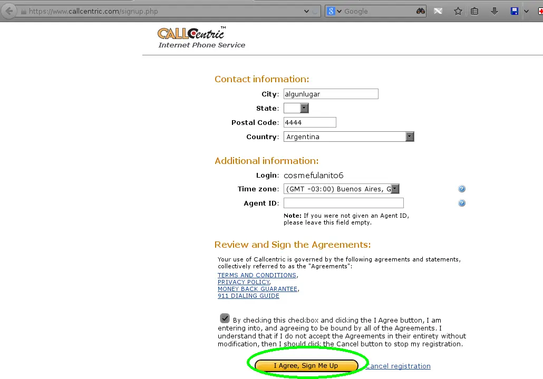Click the Cancel registration link
Image resolution: width=543 pixels, height=379 pixels.
pos(398,366)
